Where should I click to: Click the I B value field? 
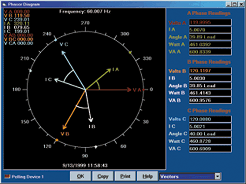(x=210, y=78)
